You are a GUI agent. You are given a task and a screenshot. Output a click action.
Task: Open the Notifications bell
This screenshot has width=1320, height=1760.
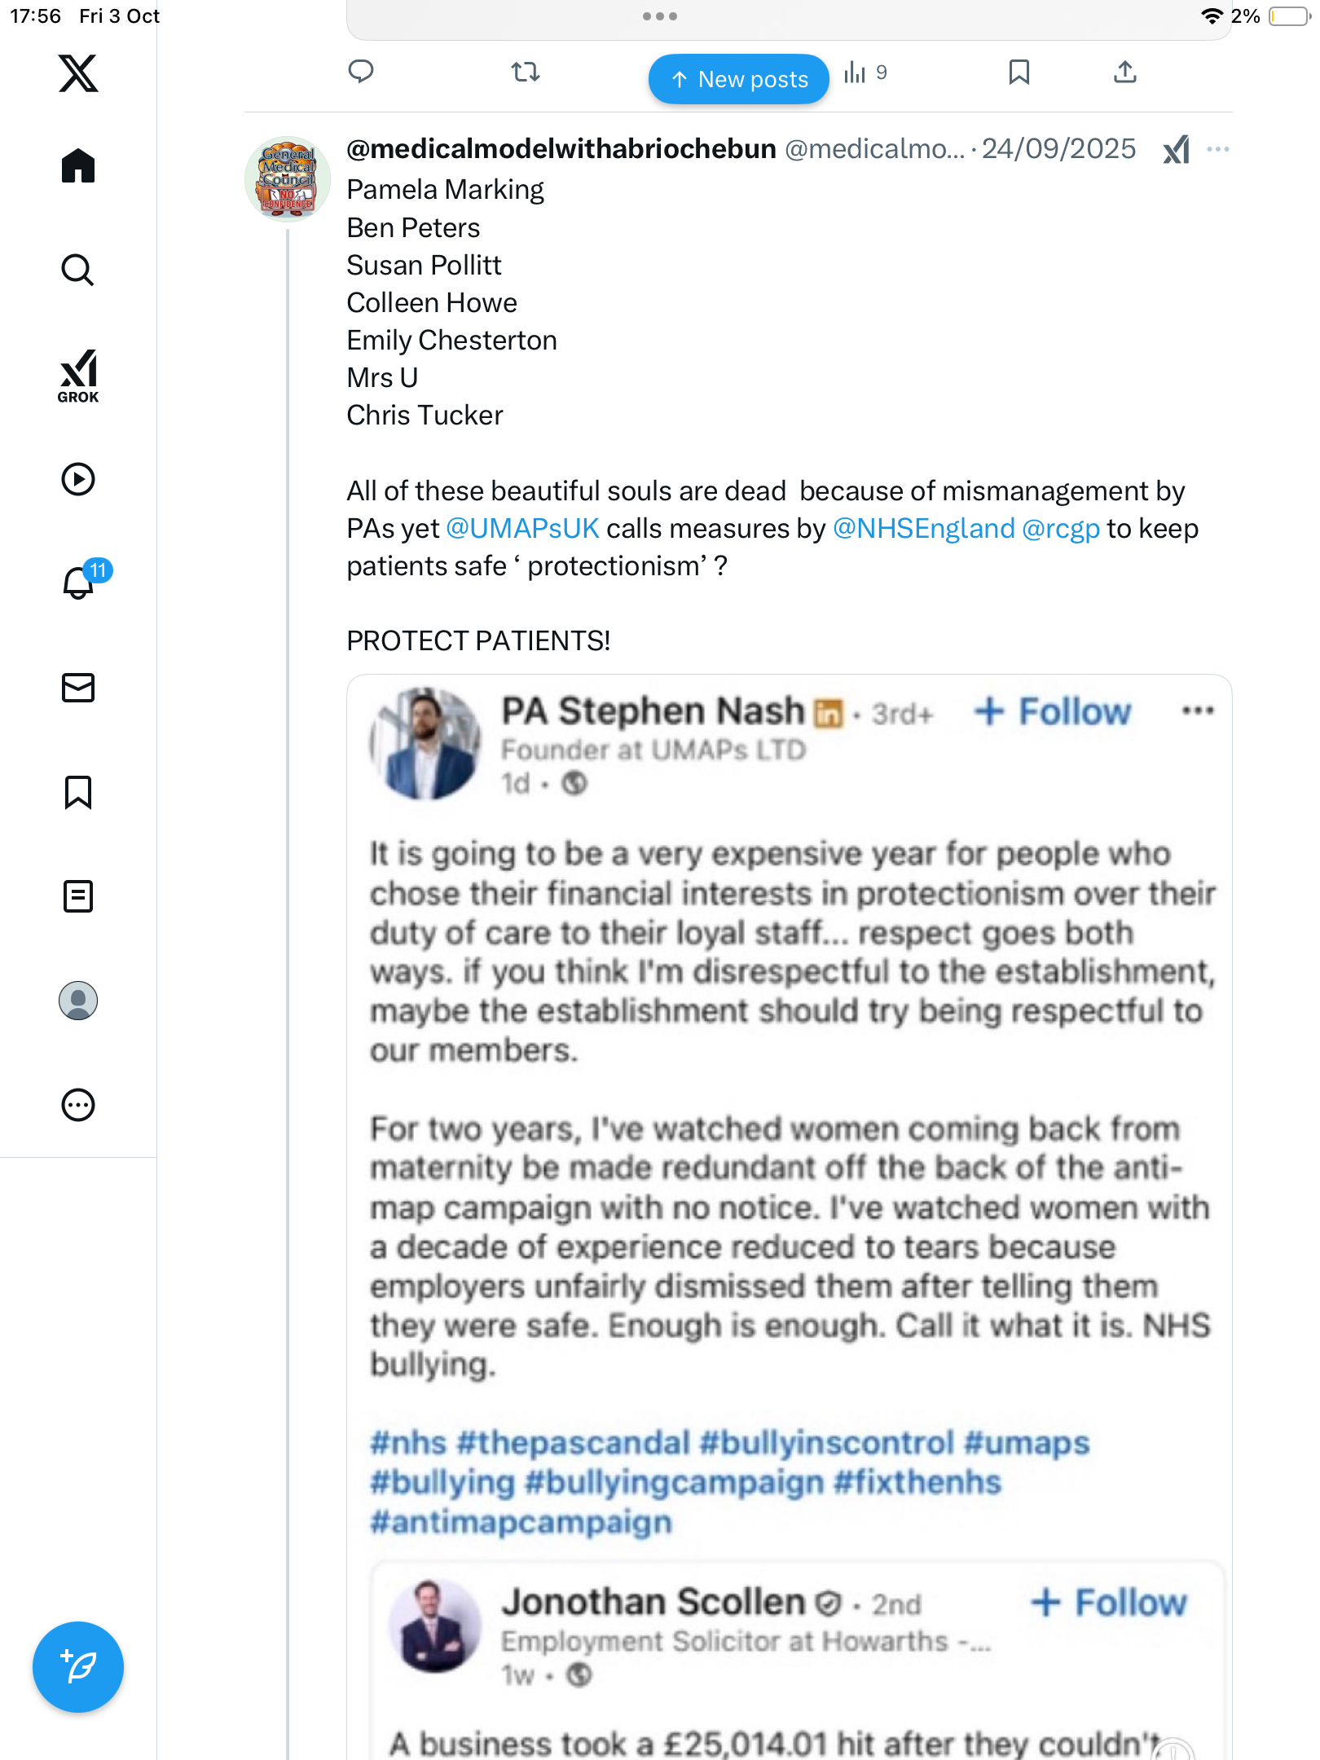[x=79, y=583]
